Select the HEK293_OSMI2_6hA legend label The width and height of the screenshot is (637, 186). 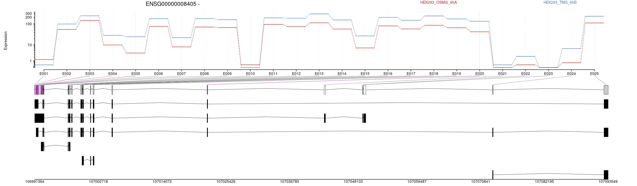(438, 2)
